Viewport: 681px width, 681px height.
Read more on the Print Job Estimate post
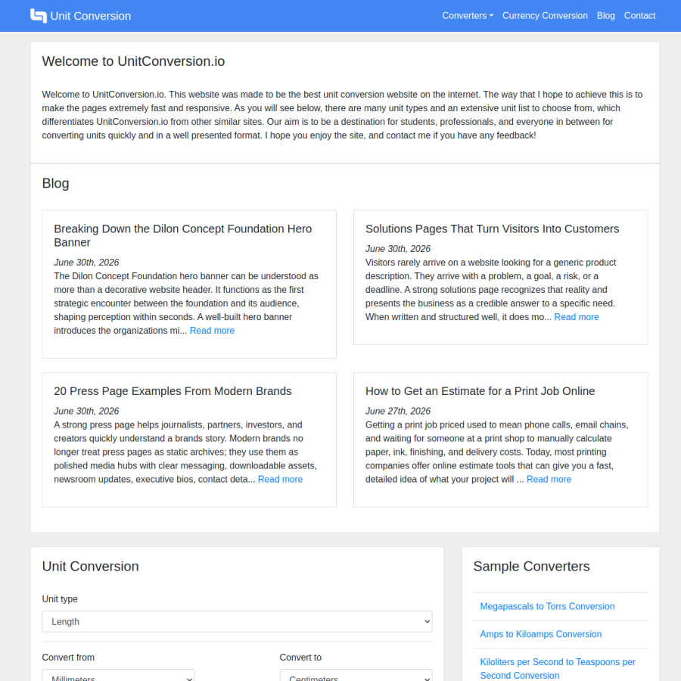(549, 480)
